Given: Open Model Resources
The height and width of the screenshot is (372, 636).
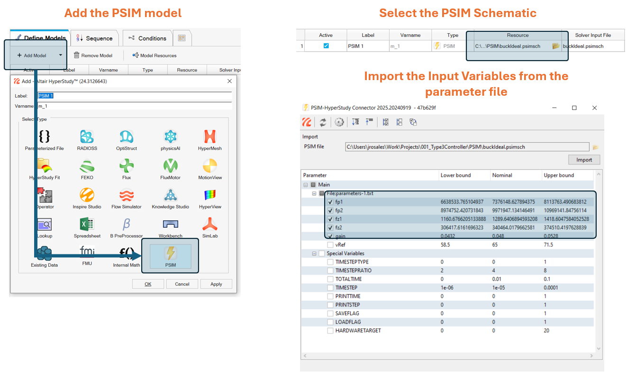Looking at the screenshot, I should click(154, 55).
